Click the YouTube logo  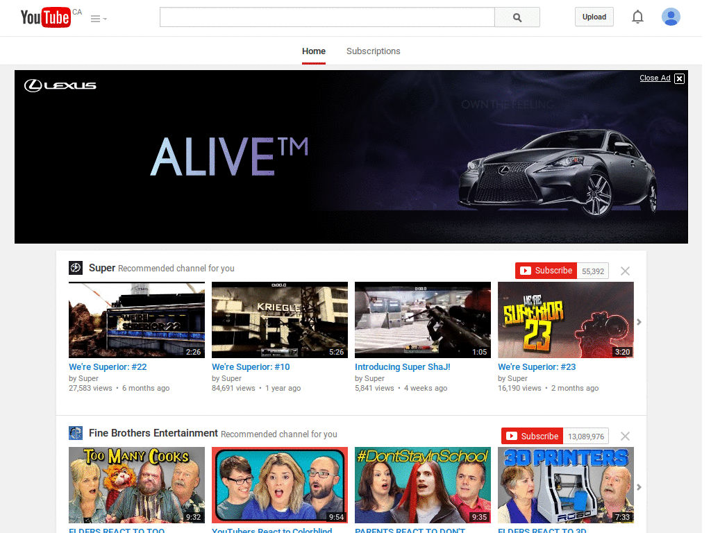click(x=45, y=17)
